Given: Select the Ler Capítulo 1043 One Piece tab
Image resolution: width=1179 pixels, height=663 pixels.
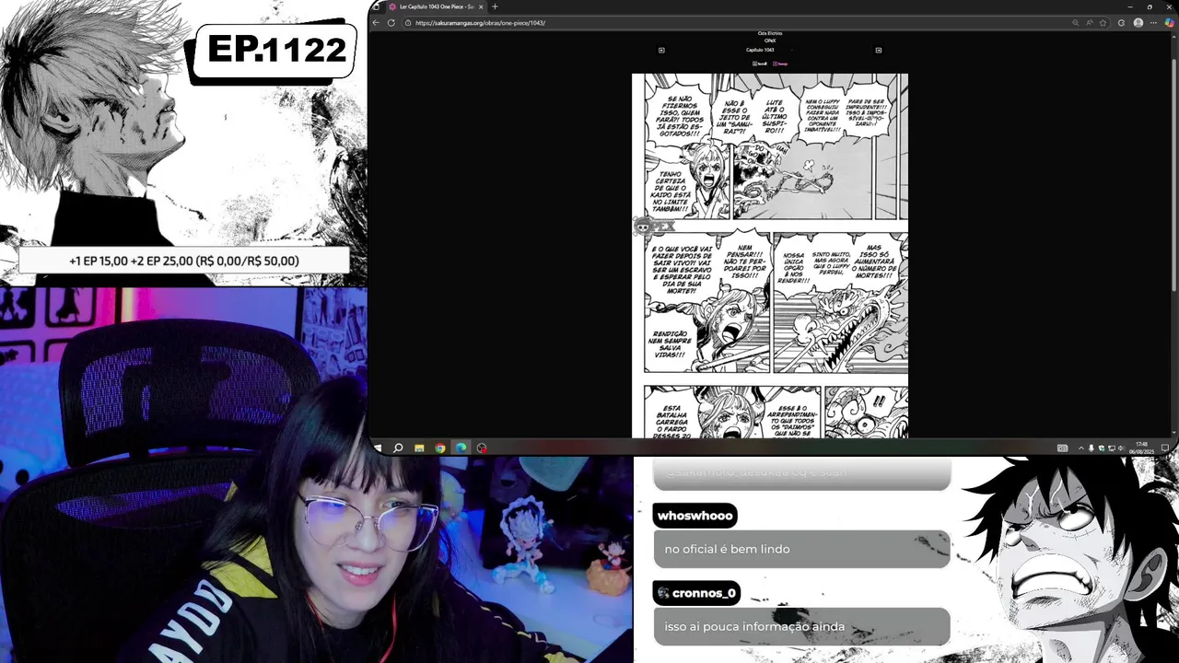Looking at the screenshot, I should 435,6.
